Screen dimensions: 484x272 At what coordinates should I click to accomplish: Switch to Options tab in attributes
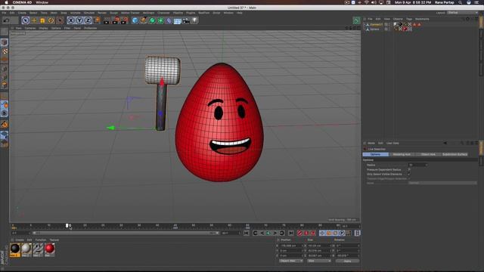tap(375, 154)
